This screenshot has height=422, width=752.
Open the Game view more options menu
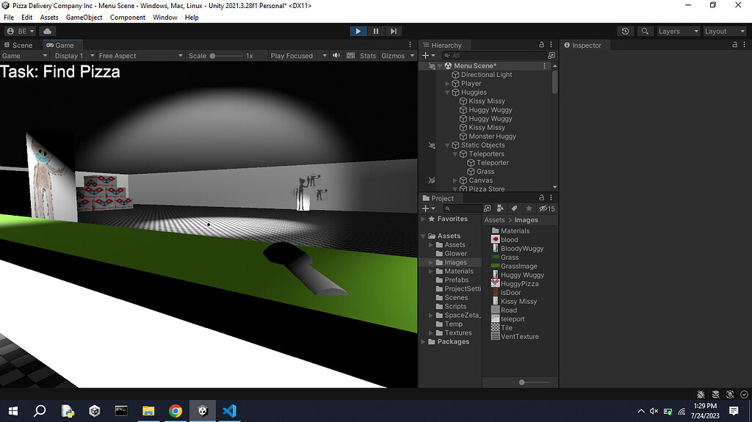pyautogui.click(x=410, y=45)
